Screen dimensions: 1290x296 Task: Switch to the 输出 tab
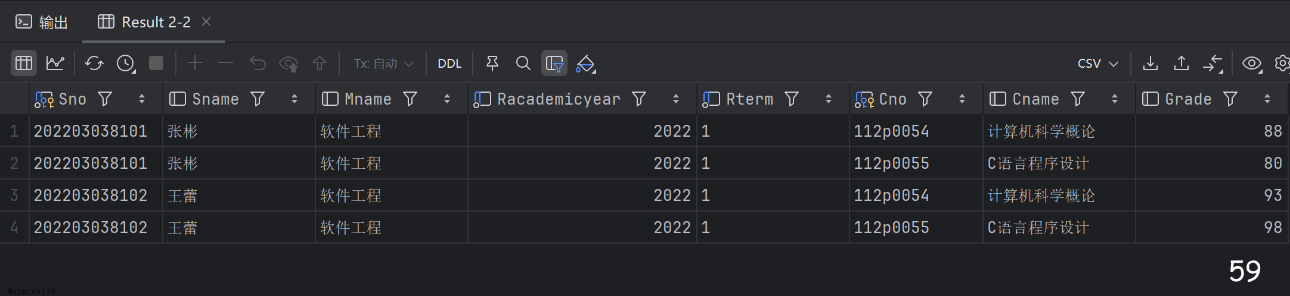point(42,22)
